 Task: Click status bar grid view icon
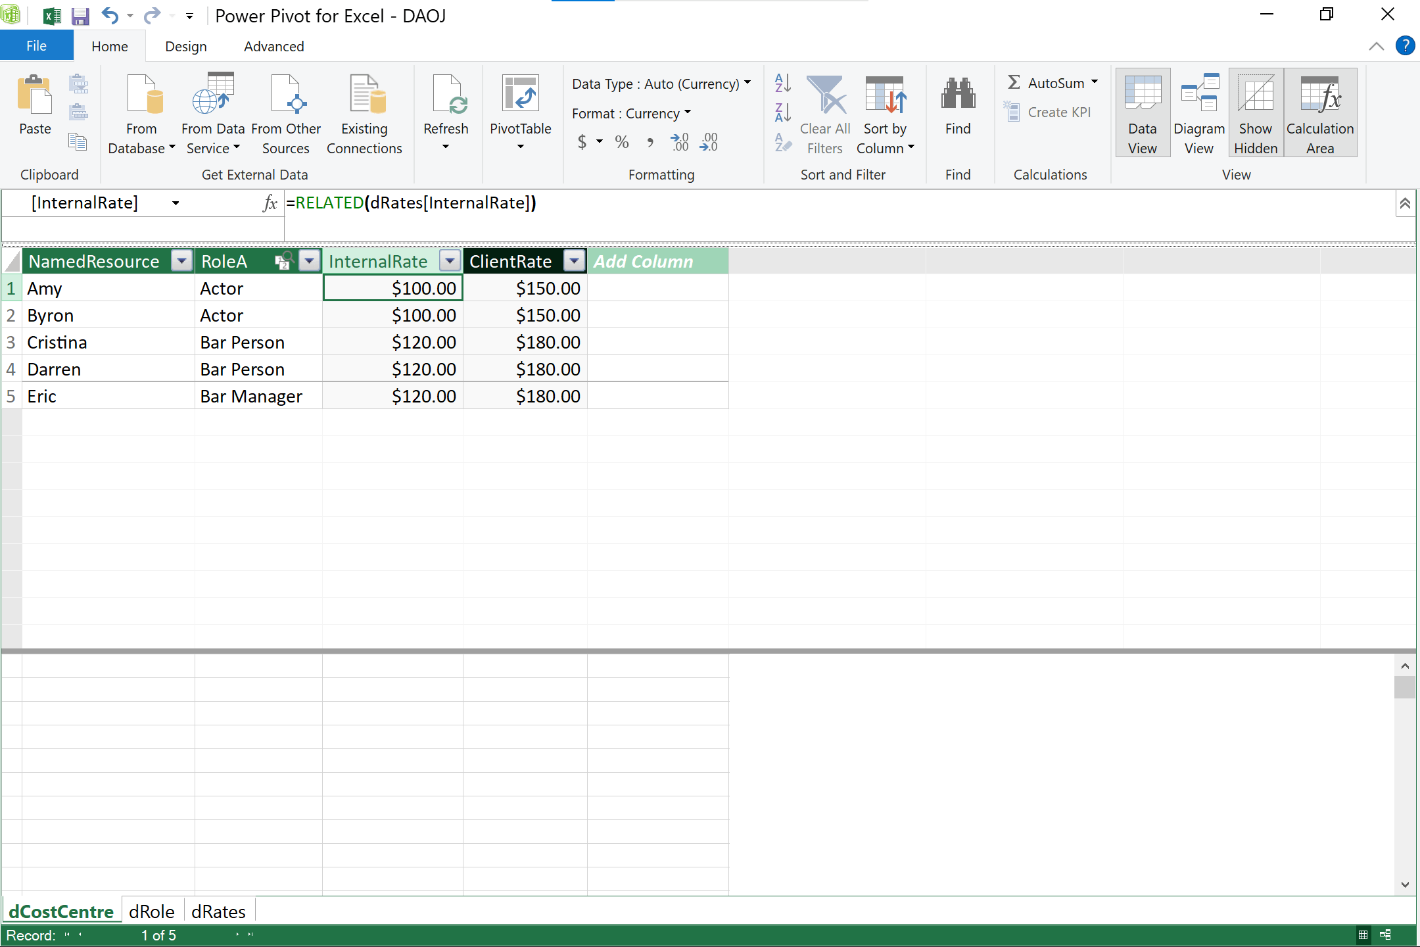[x=1363, y=935]
